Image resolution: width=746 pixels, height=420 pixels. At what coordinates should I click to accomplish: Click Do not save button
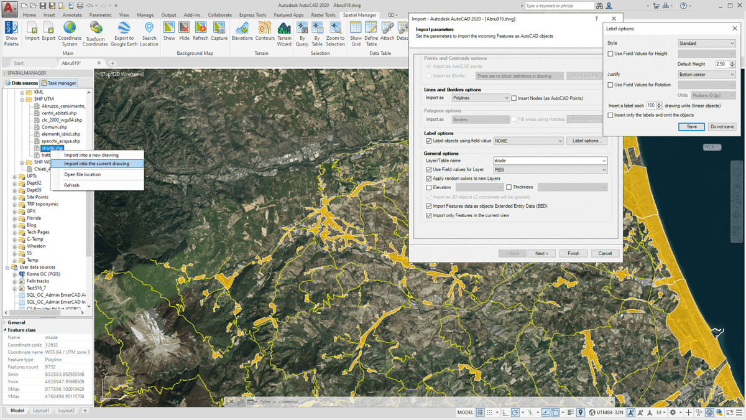[722, 126]
